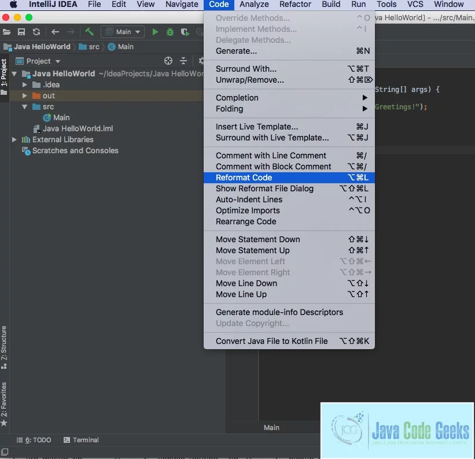Open the 6: TODO tool window
This screenshot has height=459, width=475.
click(x=34, y=440)
